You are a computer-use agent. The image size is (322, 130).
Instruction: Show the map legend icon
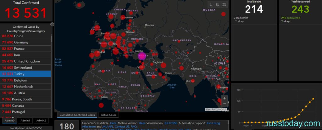tap(218, 4)
